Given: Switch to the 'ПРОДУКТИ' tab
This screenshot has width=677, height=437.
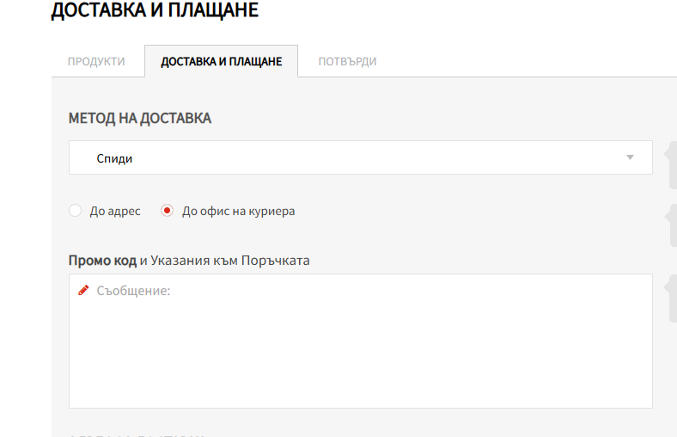Looking at the screenshot, I should pos(96,62).
